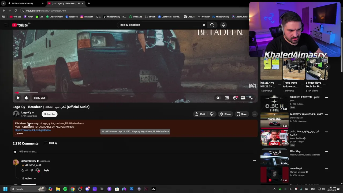Open the WhatsApp bookmark
343x193 pixels.
(x=136, y=17)
